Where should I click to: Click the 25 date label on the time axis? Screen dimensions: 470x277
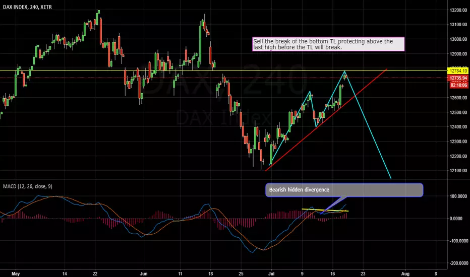(241, 273)
